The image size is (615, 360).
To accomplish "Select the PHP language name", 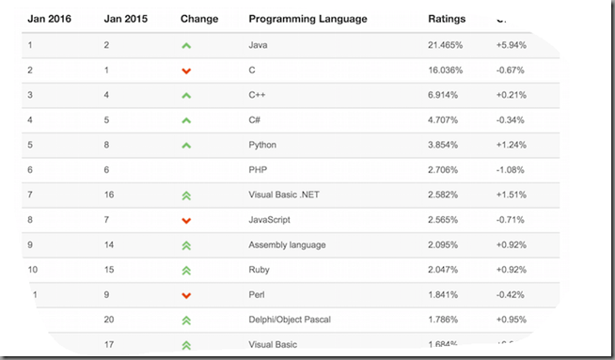I will click(x=258, y=170).
